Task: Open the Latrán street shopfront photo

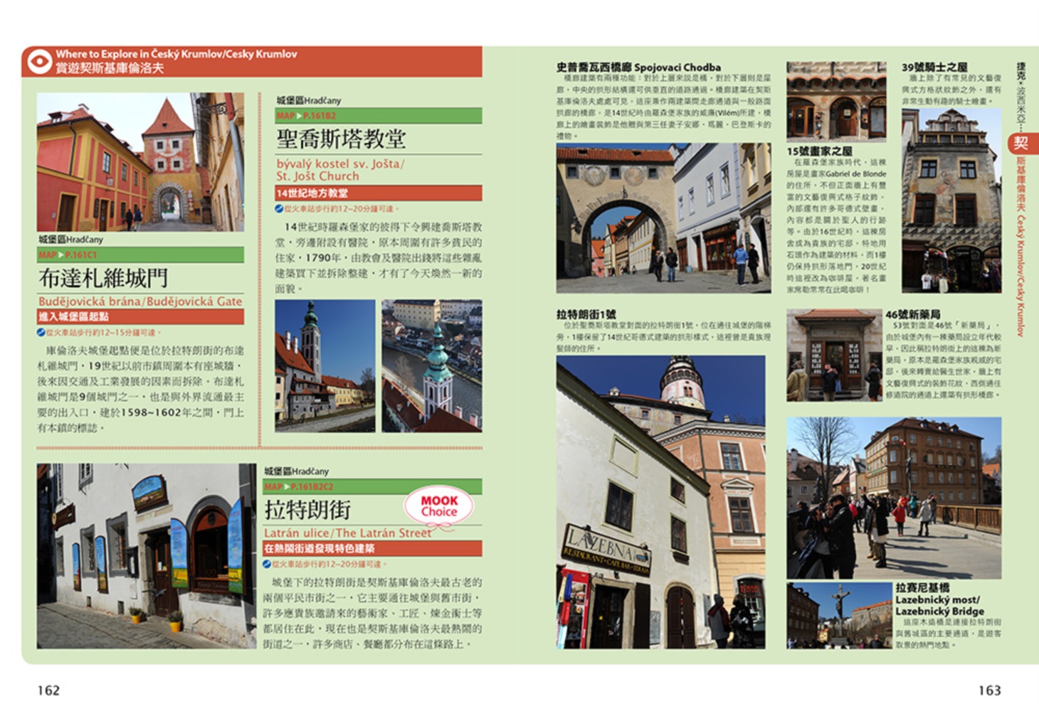Action: click(x=147, y=556)
